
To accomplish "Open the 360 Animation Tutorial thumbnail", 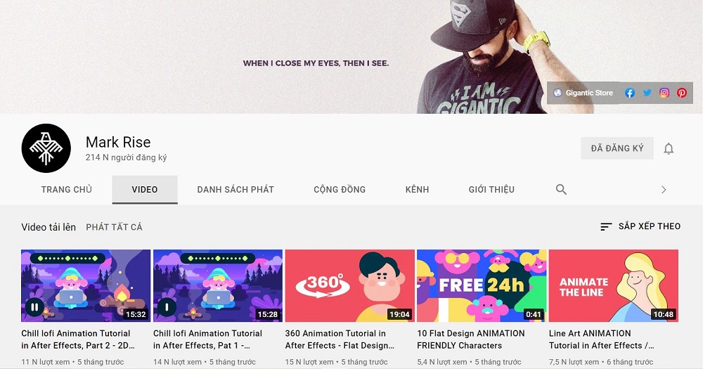I will pyautogui.click(x=349, y=285).
